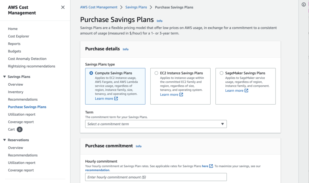This screenshot has width=309, height=183.
Task: Open the info panel icon at top right
Action: click(x=304, y=5)
